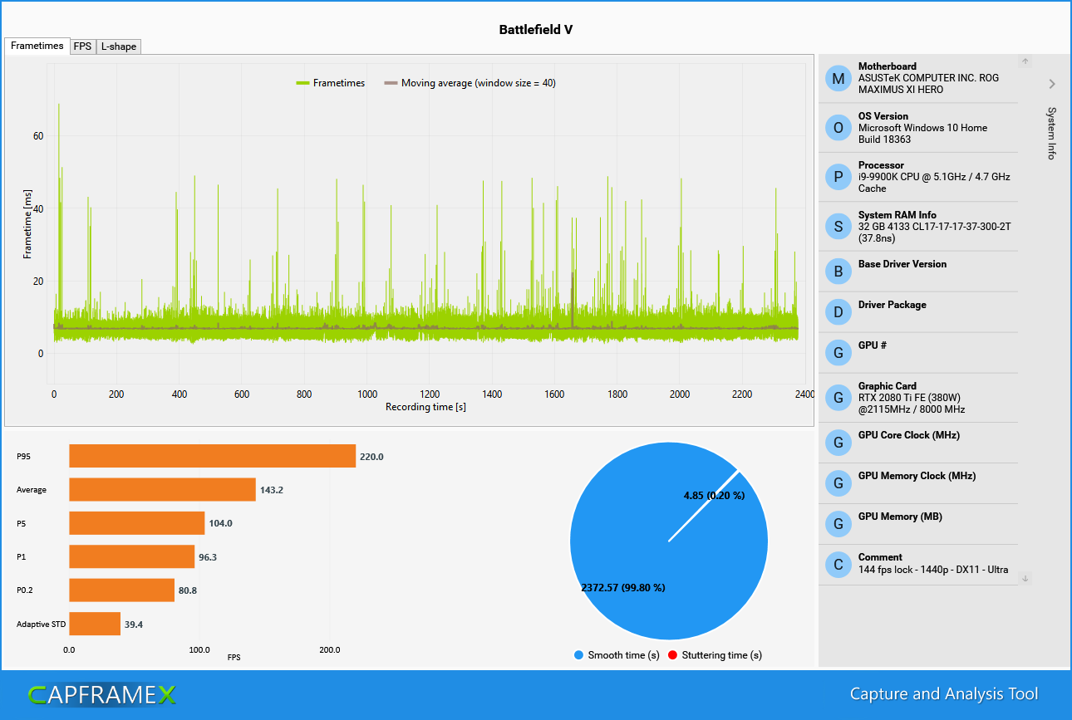This screenshot has height=720, width=1072.
Task: Click the Stuttering time legend red dot
Action: tap(672, 655)
